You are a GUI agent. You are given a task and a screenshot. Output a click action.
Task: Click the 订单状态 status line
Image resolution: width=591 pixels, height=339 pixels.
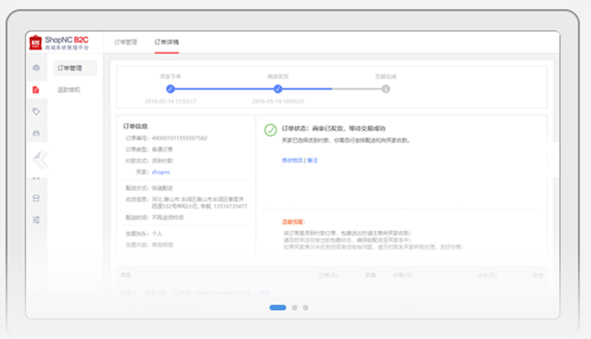point(334,128)
